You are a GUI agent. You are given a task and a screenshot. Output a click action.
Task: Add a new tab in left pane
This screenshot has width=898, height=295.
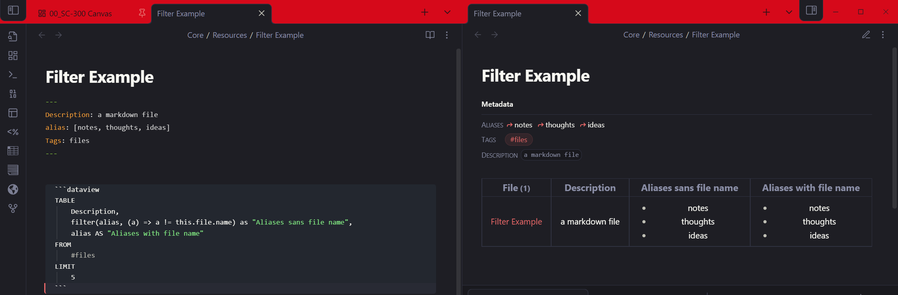coord(425,12)
